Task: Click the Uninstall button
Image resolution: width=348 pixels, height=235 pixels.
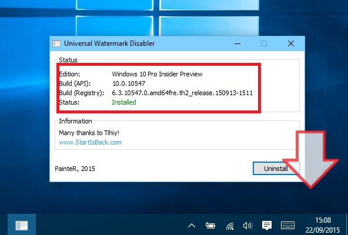Action: coord(276,169)
